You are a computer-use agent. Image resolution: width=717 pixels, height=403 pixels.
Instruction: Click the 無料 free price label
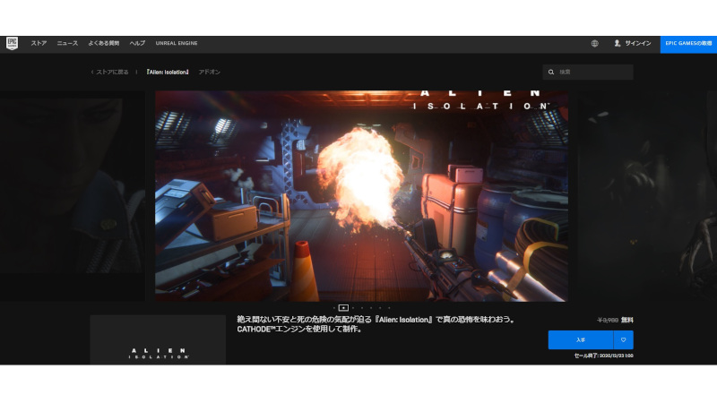pos(626,321)
